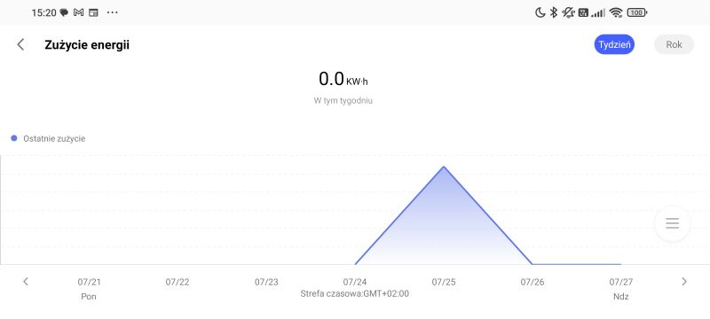Image resolution: width=710 pixels, height=319 pixels.
Task: Select the 07/21 Pon date label
Action: [x=89, y=289]
